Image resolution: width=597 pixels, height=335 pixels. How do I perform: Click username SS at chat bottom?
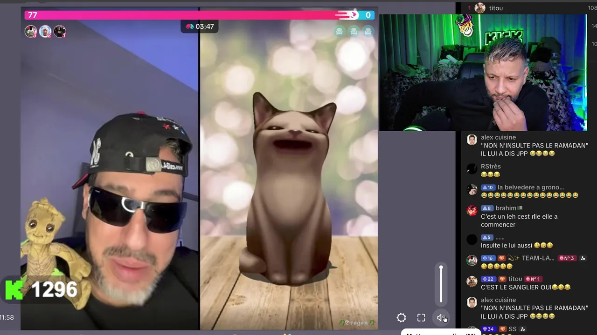pos(513,329)
